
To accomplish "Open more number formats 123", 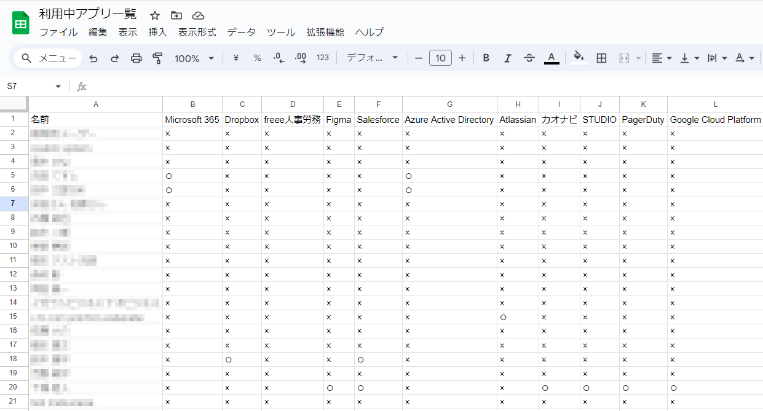I will (323, 58).
